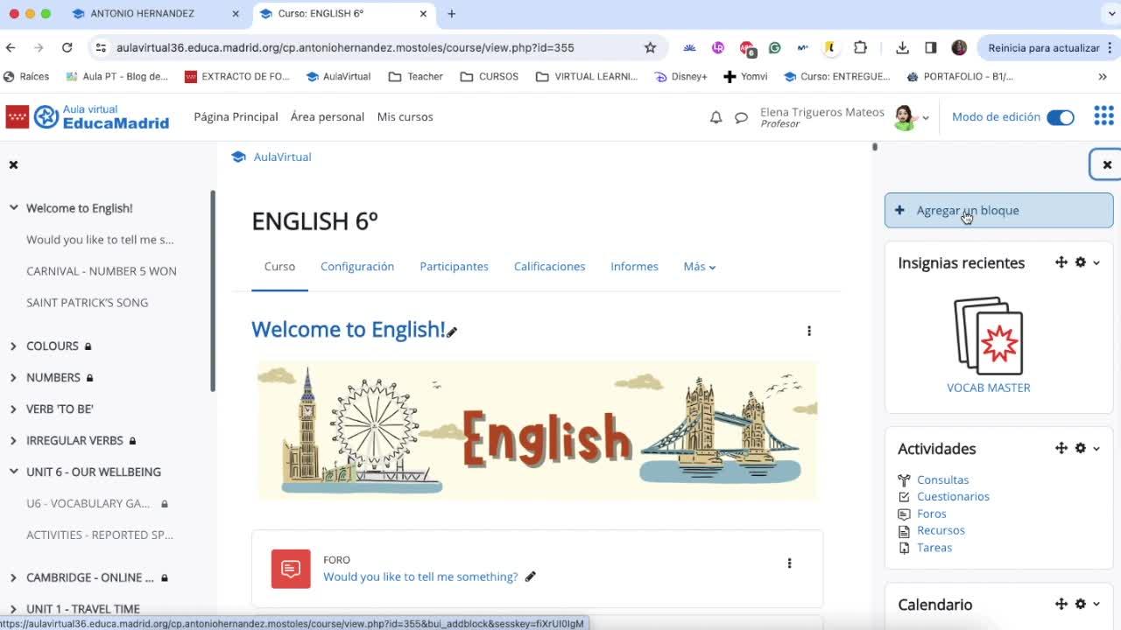Image resolution: width=1121 pixels, height=630 pixels.
Task: Show more bookmarks with the chevron
Action: pos(1102,76)
